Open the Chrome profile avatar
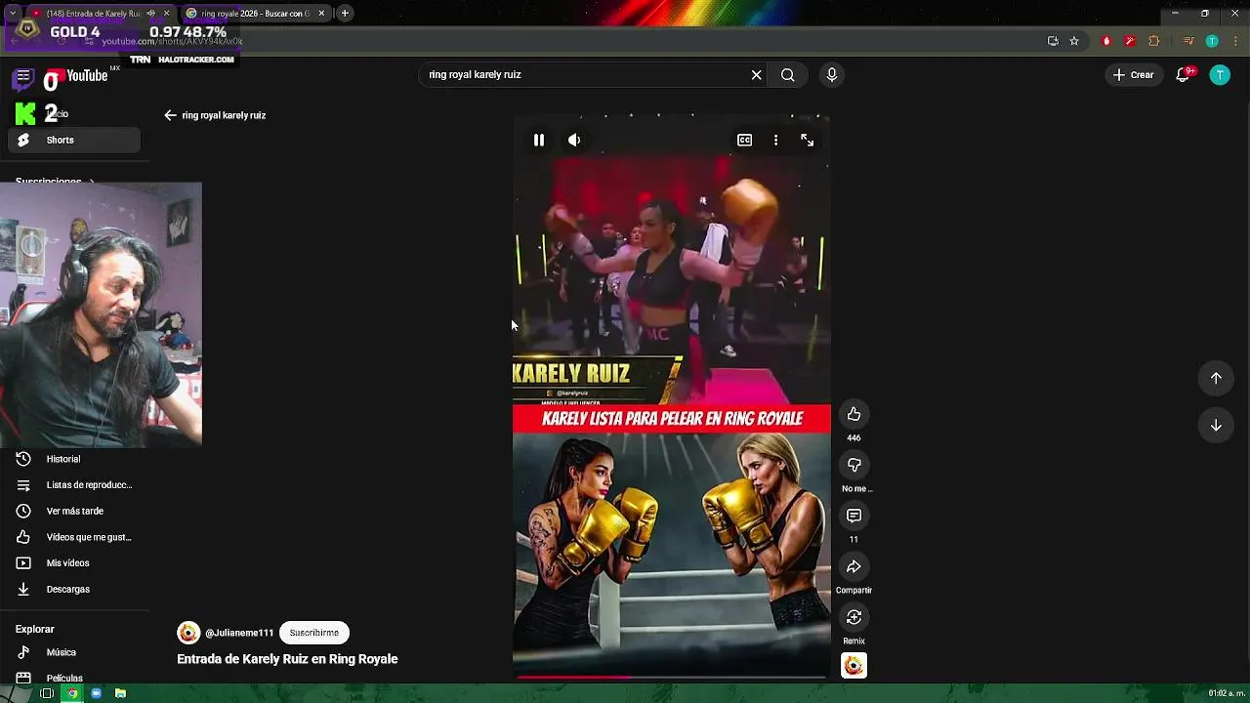 1212,41
